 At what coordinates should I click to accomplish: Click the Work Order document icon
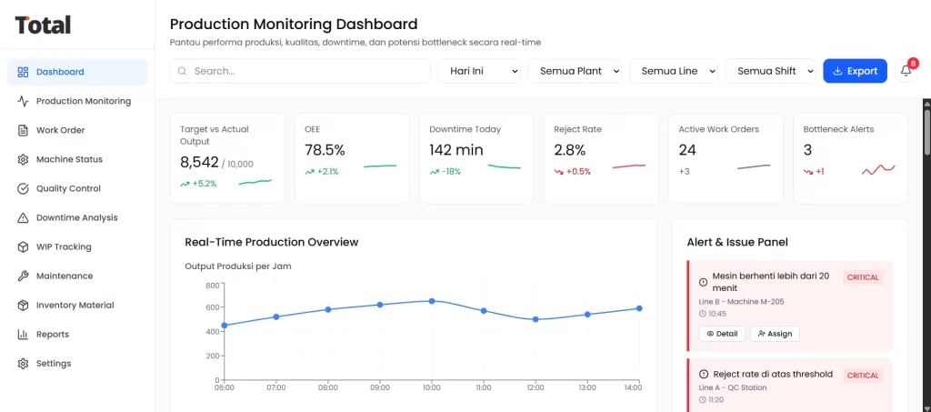tap(24, 130)
